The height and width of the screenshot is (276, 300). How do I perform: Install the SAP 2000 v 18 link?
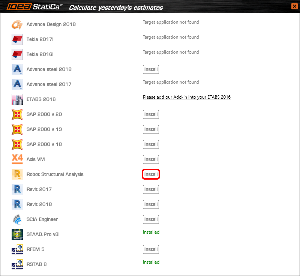tap(151, 144)
